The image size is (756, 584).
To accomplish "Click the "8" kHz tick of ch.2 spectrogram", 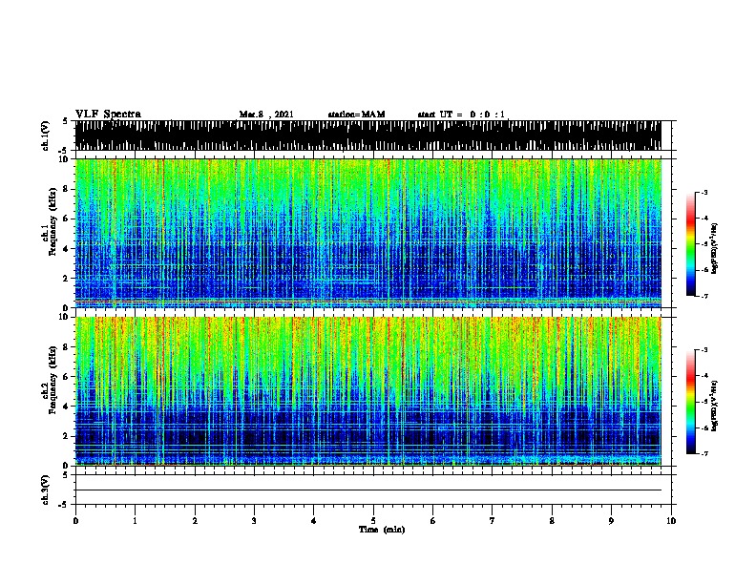I will (x=67, y=347).
